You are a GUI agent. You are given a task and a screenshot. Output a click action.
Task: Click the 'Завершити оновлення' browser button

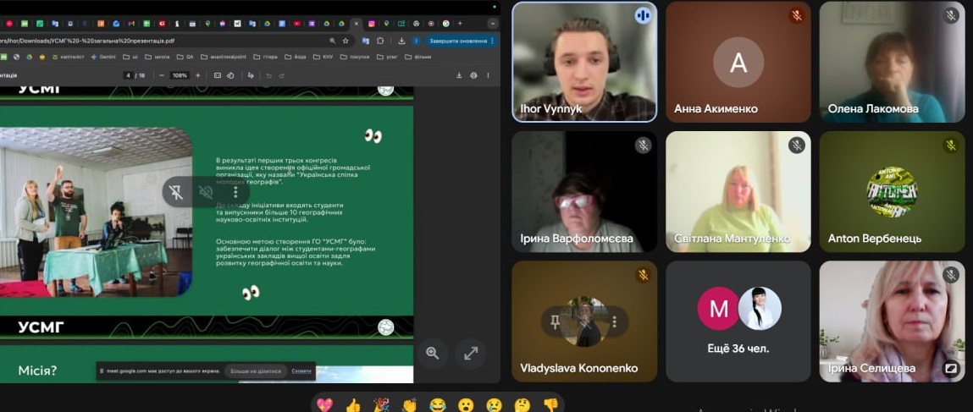458,41
